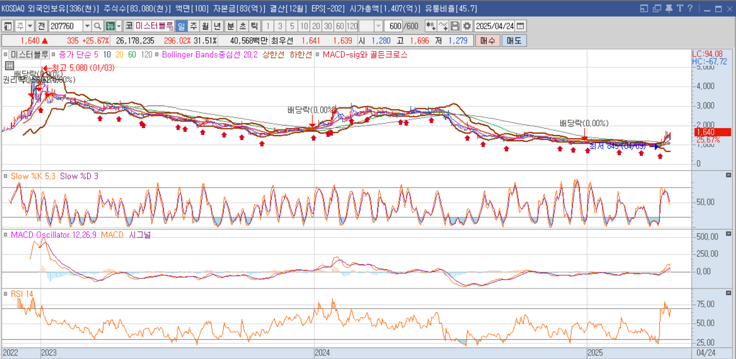Click interval button 10
This screenshot has height=359, width=736.
(x=304, y=26)
